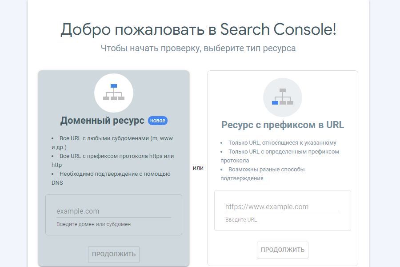Click the "Только URL, относящиеся к указанному" bullet

point(282,143)
